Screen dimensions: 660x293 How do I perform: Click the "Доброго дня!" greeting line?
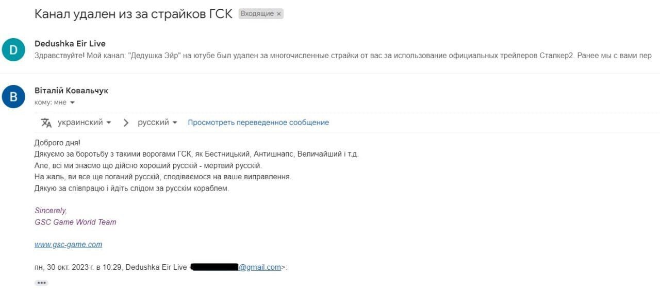coord(57,143)
